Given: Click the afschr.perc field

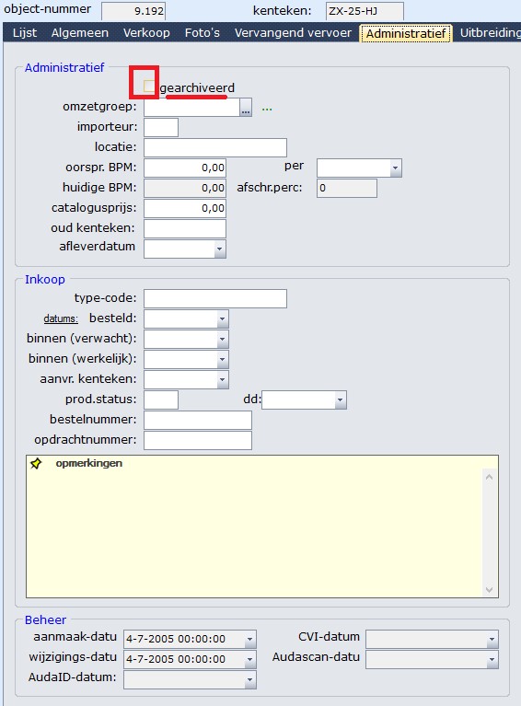Looking at the screenshot, I should (x=347, y=188).
